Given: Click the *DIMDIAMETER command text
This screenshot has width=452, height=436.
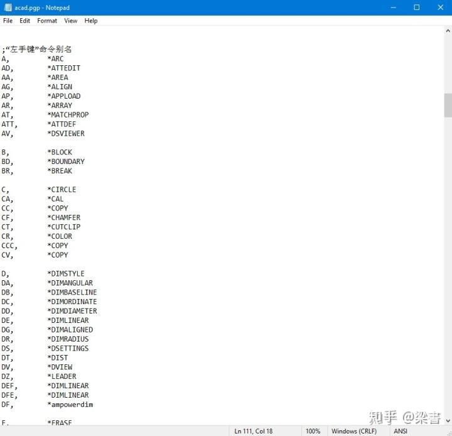Looking at the screenshot, I should coord(72,311).
